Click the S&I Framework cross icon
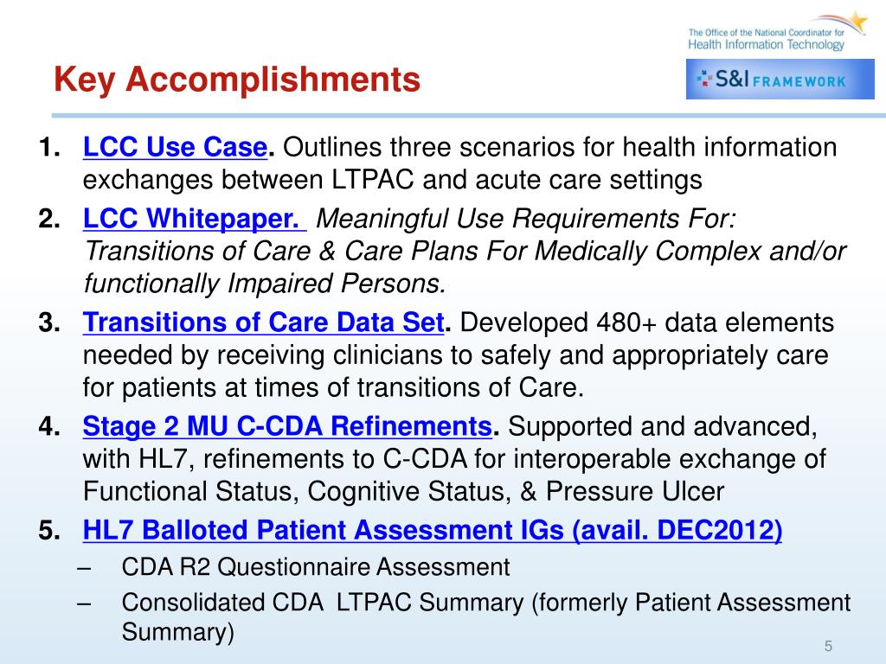 pos(704,79)
